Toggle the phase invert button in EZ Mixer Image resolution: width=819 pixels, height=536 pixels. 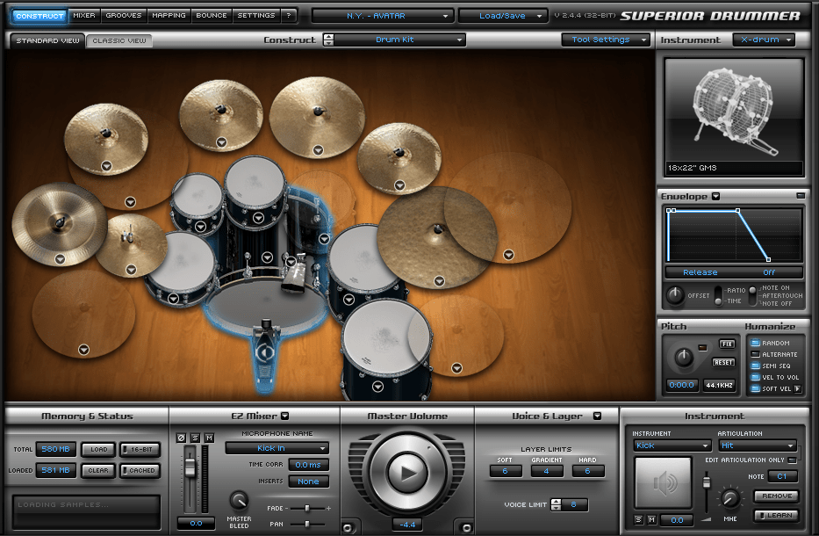click(183, 438)
